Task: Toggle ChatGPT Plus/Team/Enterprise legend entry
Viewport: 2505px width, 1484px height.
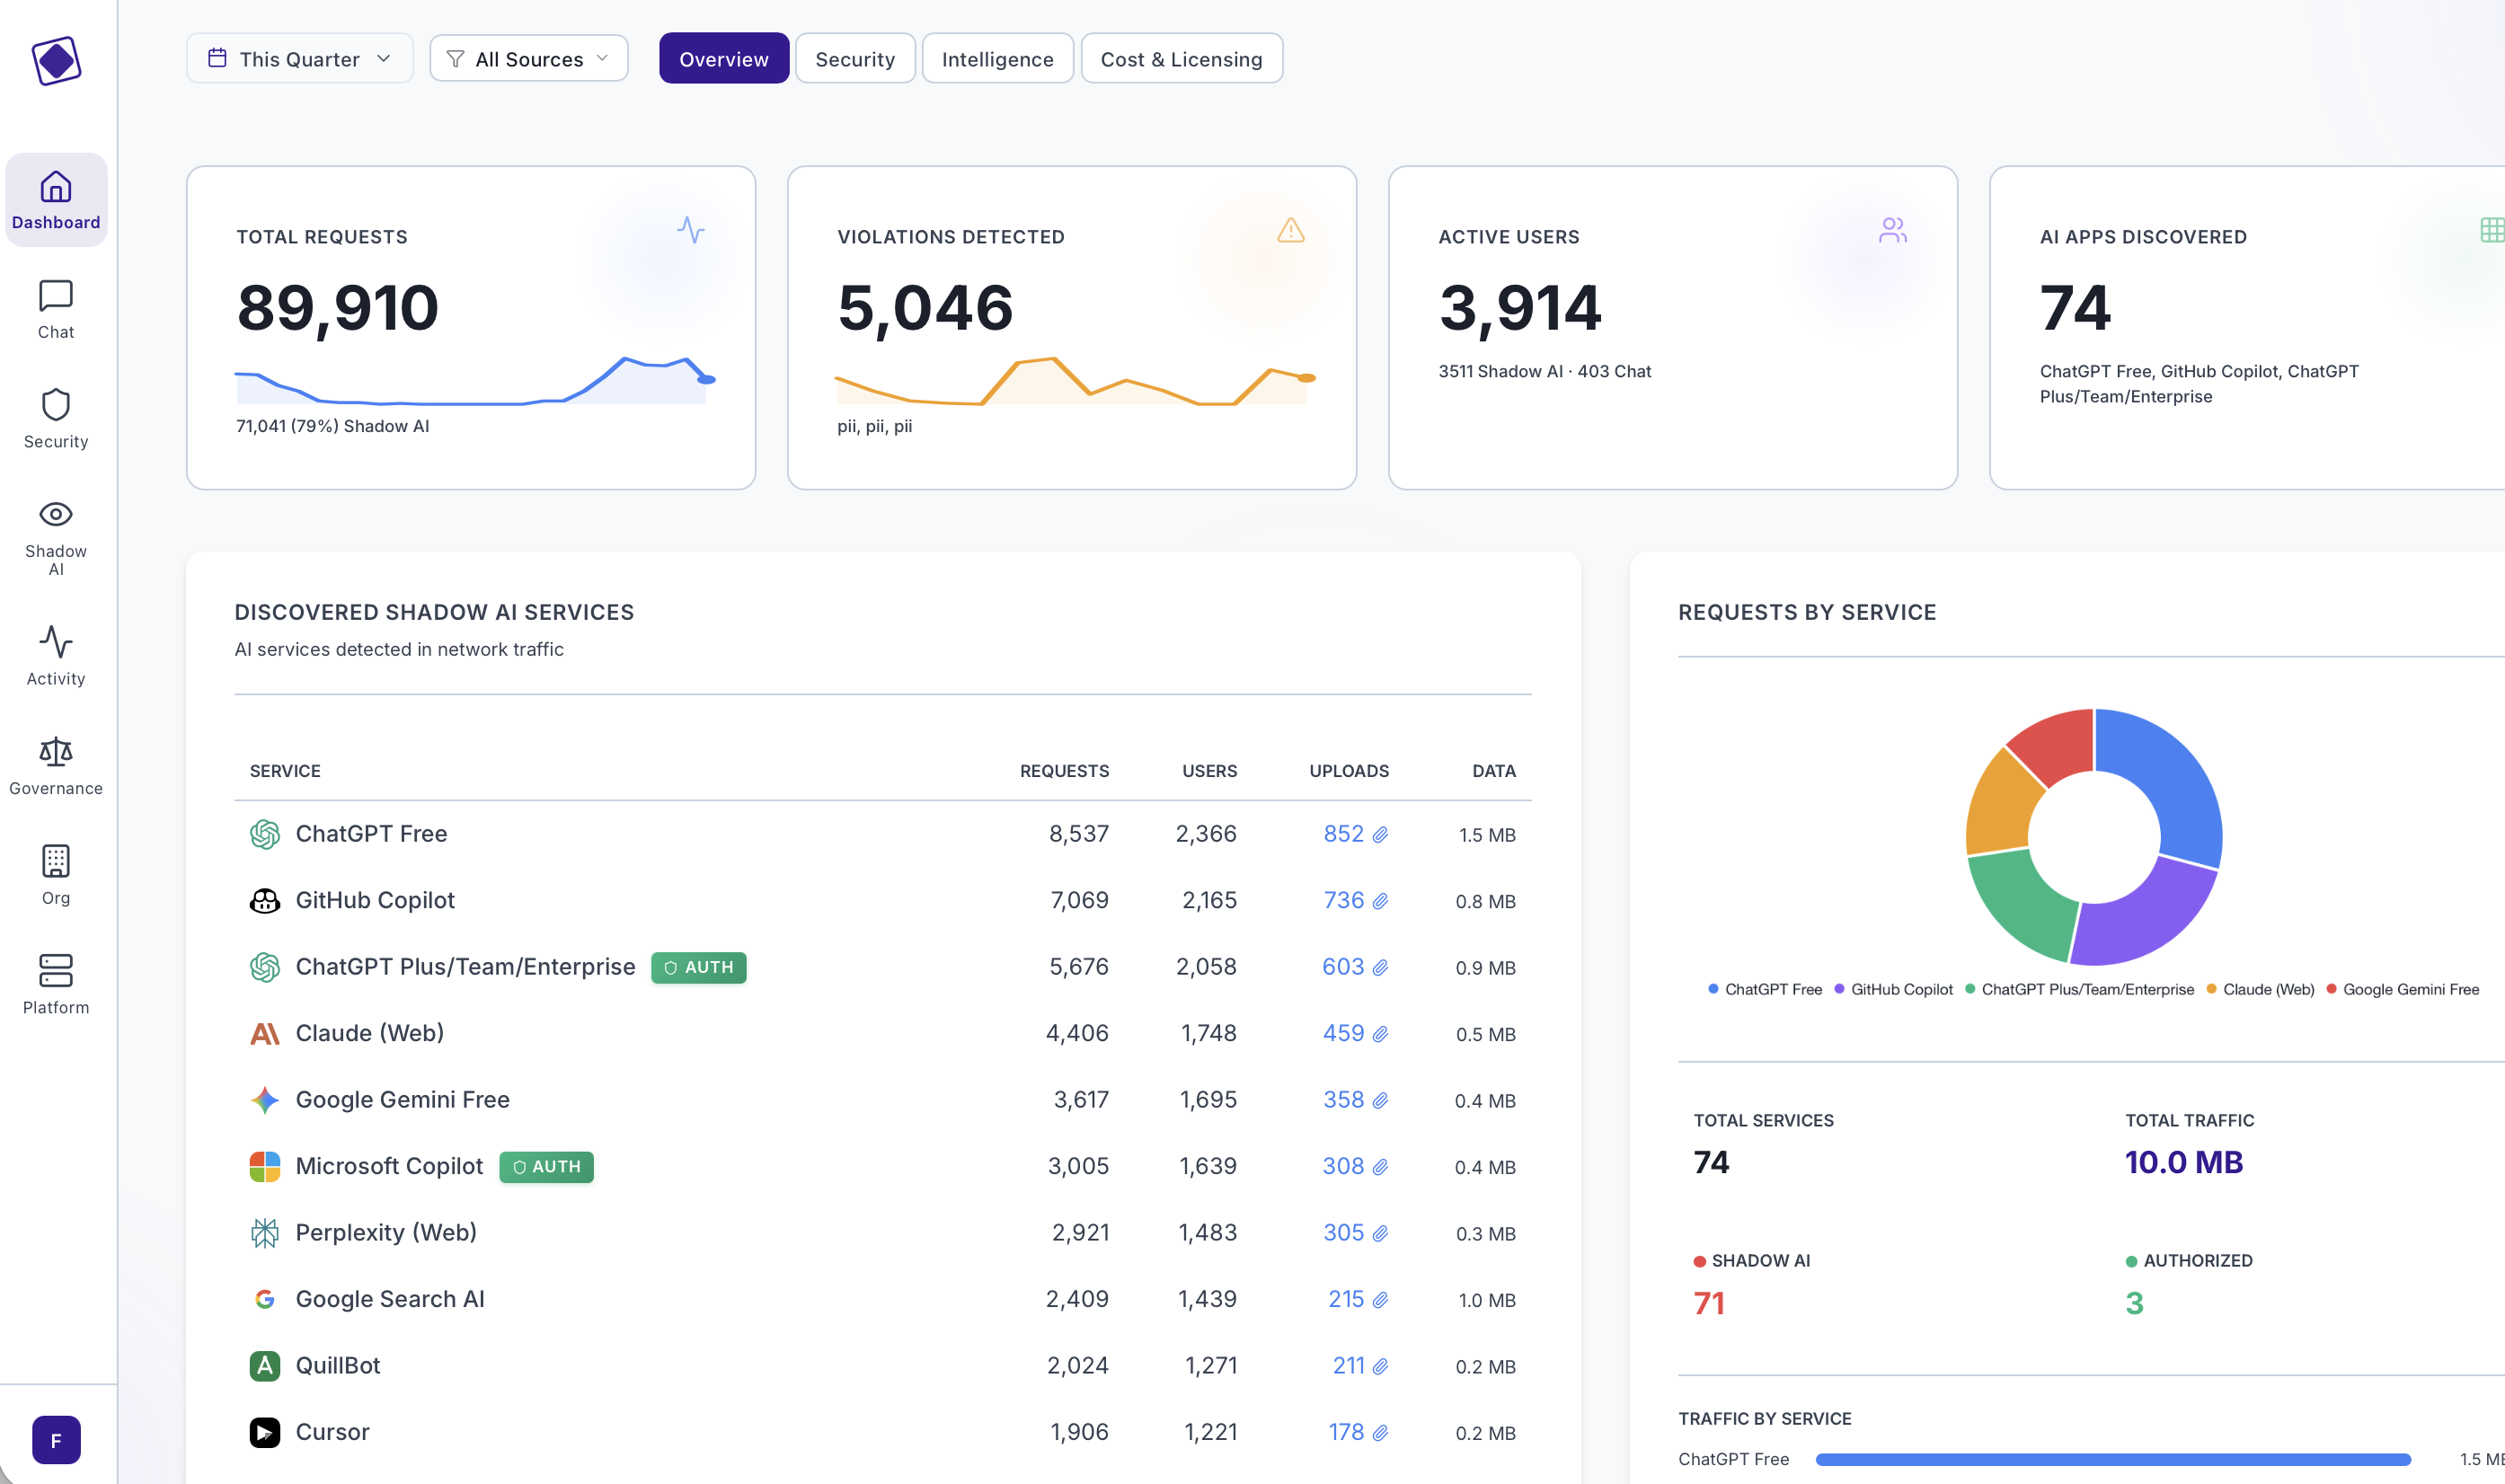Action: click(x=2079, y=990)
